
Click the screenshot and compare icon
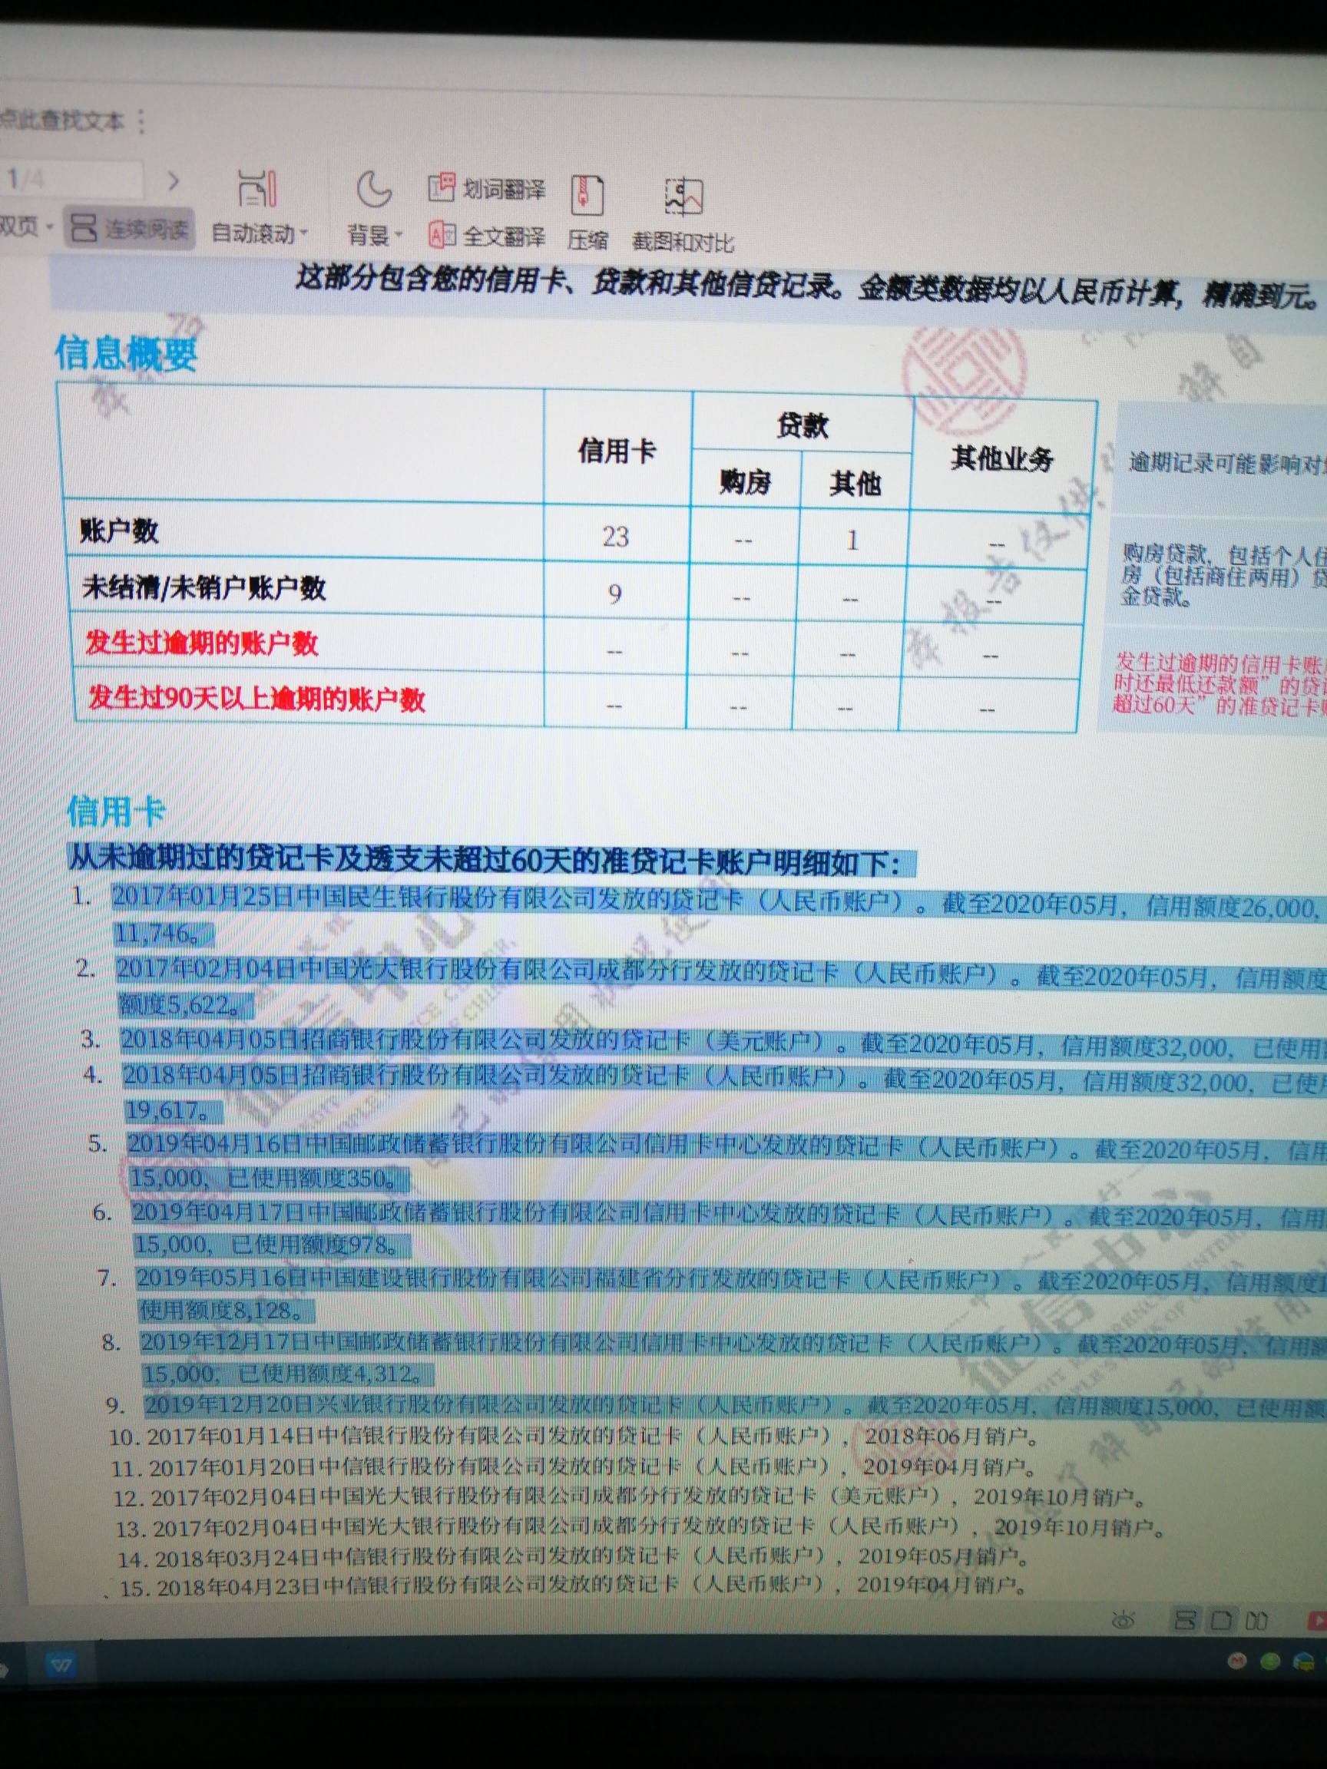683,197
